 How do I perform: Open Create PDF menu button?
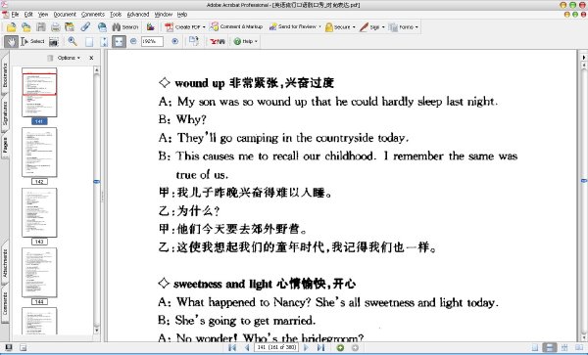(x=185, y=27)
